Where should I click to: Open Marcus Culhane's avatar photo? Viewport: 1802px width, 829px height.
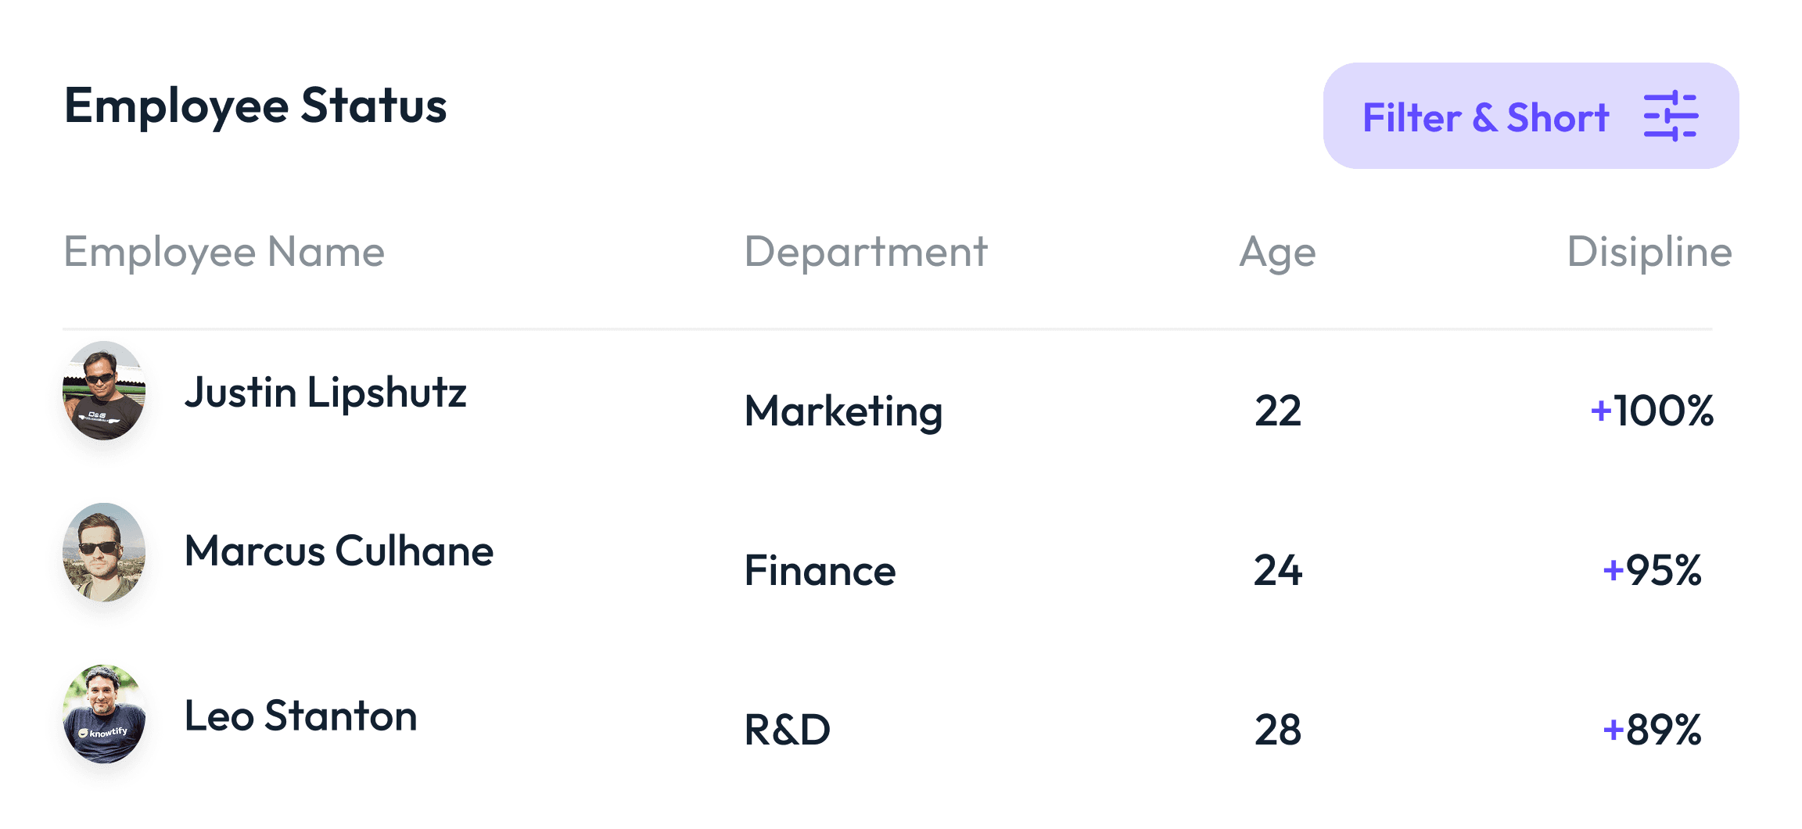coord(104,552)
